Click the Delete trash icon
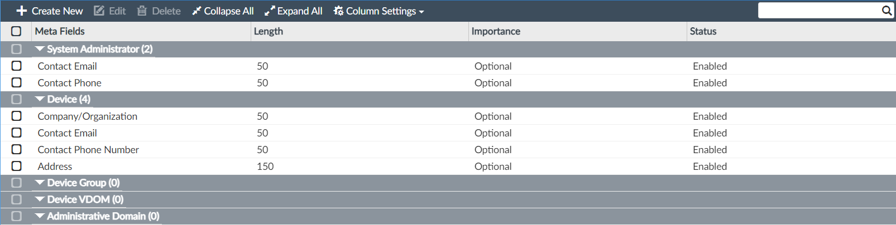 click(142, 11)
